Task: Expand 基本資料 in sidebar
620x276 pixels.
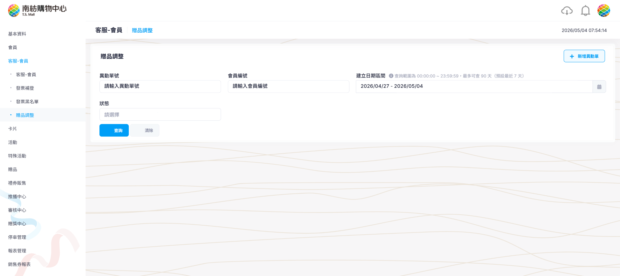Action: click(17, 34)
